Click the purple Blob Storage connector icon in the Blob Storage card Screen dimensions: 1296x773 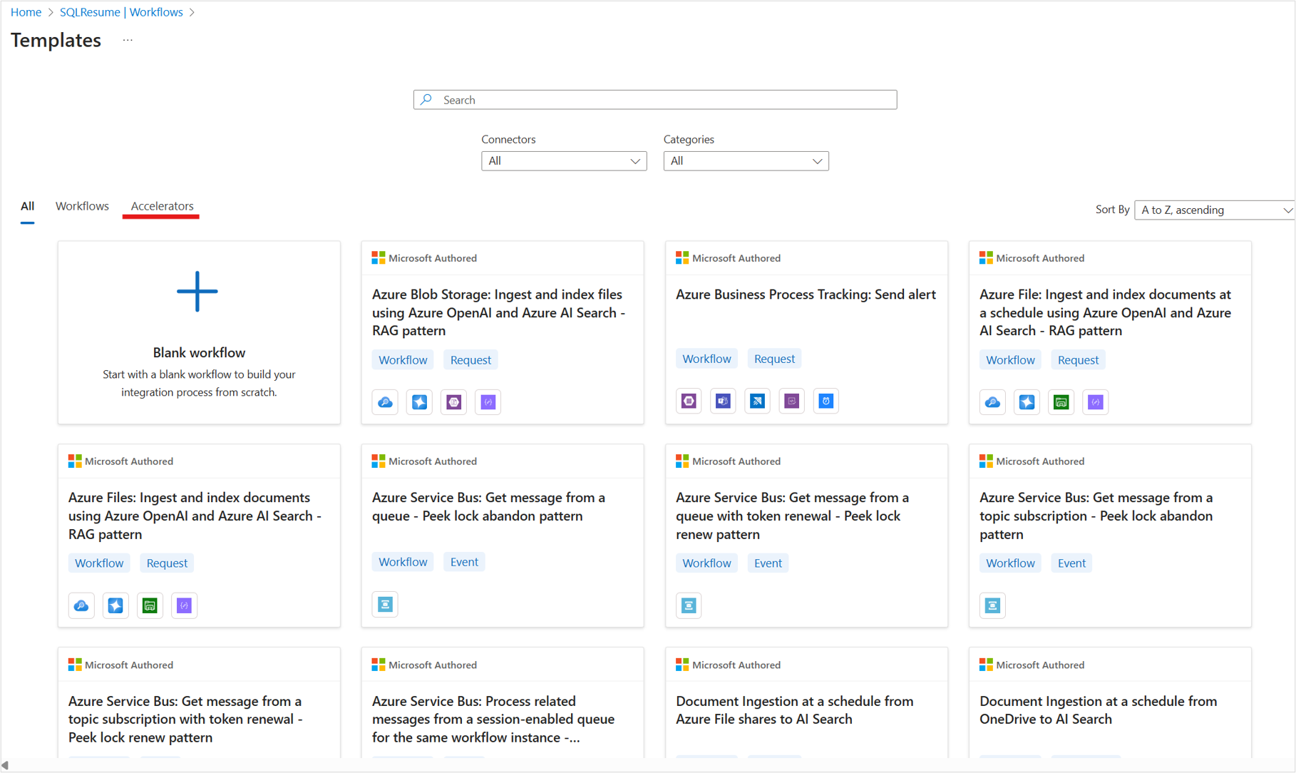[x=454, y=402]
